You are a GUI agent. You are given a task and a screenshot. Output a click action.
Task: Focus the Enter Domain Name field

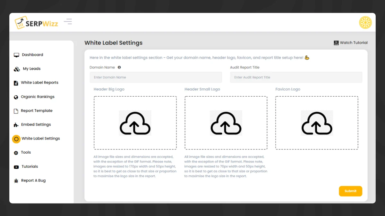156,77
